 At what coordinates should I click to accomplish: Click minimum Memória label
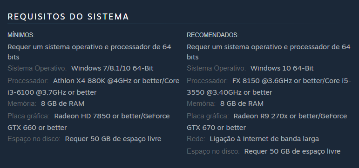(x=22, y=103)
